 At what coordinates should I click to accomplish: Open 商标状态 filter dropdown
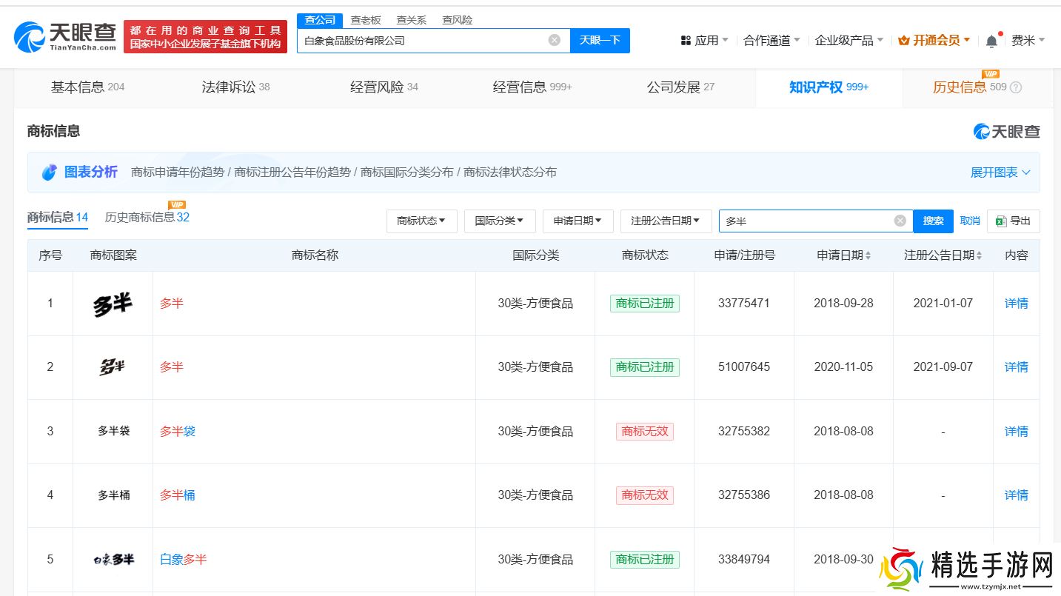coord(421,221)
